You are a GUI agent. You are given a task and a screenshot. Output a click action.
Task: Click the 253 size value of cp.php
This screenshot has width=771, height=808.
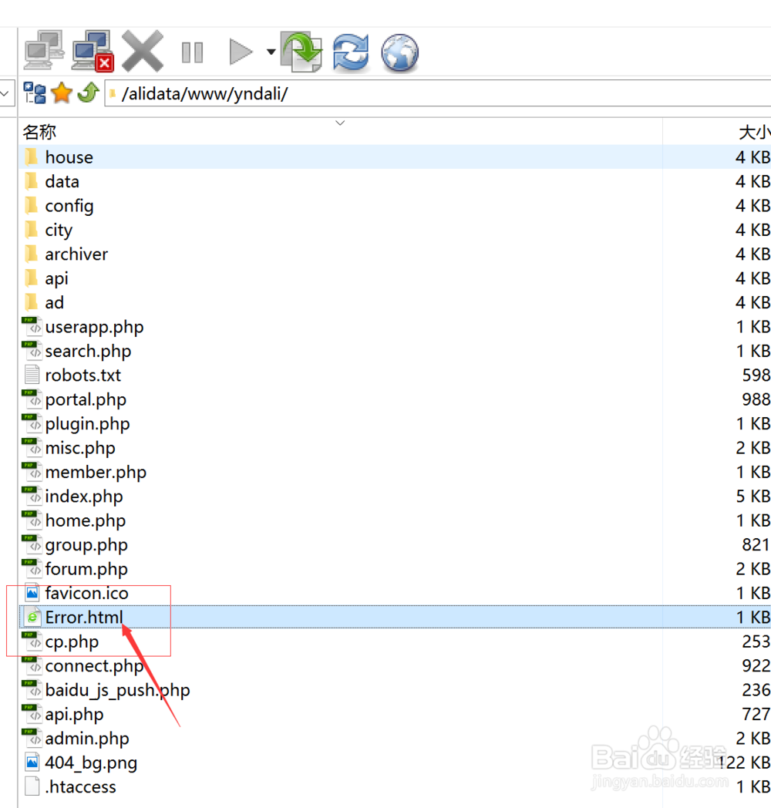pyautogui.click(x=756, y=641)
